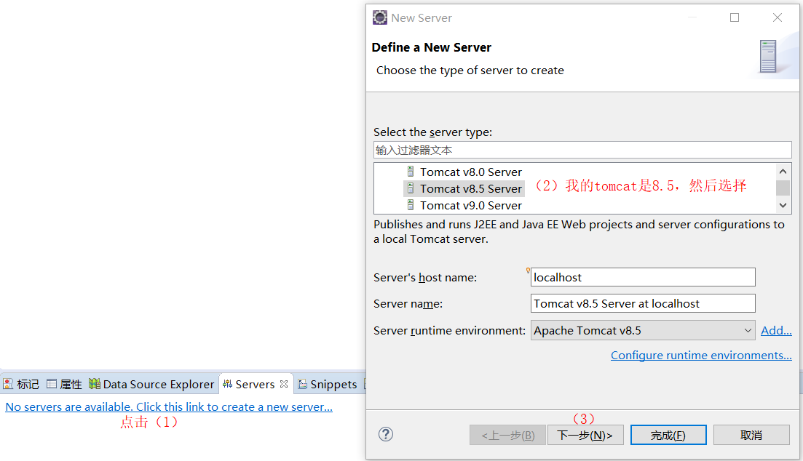Select Tomcat v9.0 Server in list
This screenshot has height=461, width=803.
(x=470, y=206)
